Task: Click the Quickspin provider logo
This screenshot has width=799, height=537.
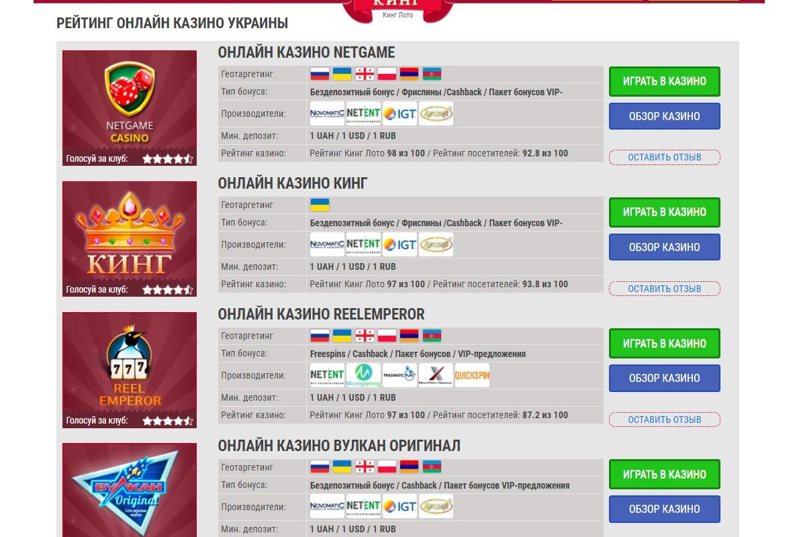Action: [473, 375]
